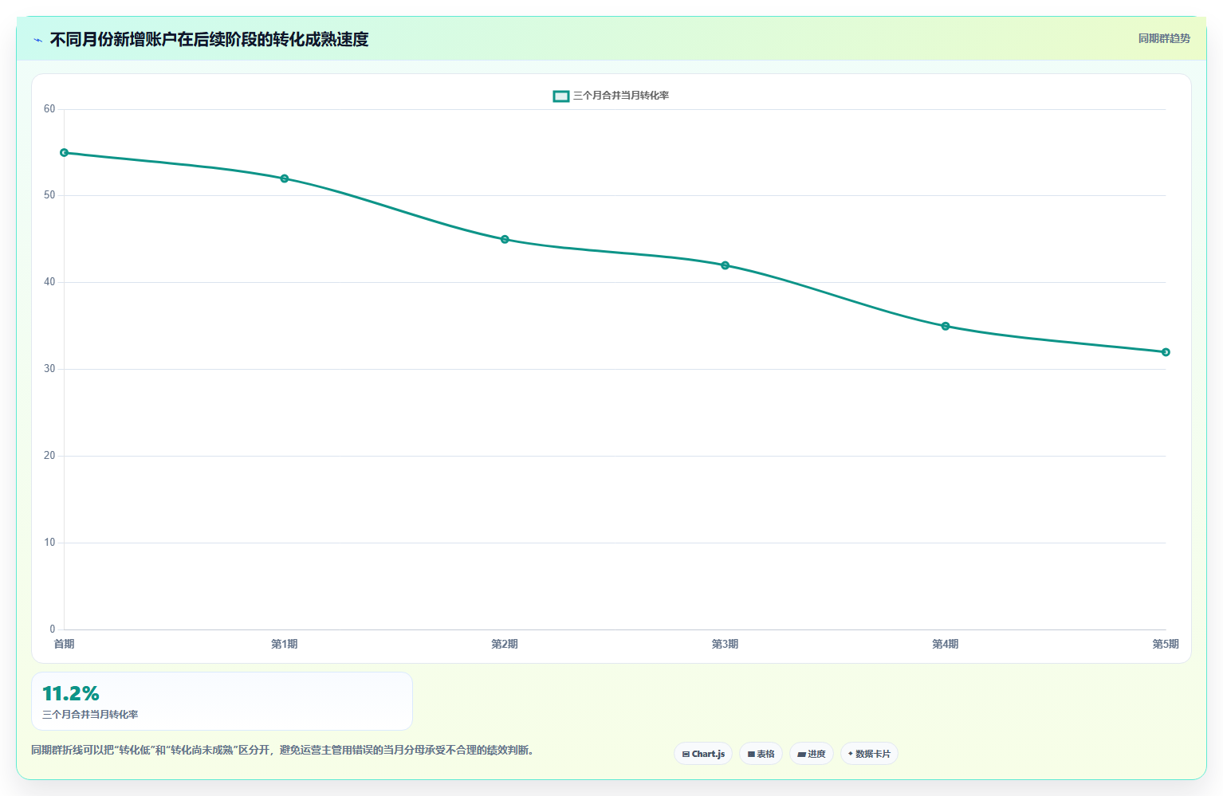
Task: Click the 第1期 axis label
Action: pyautogui.click(x=285, y=644)
